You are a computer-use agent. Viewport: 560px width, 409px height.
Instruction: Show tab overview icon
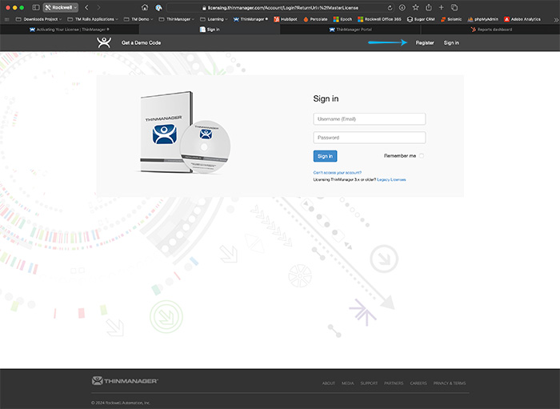(x=454, y=7)
